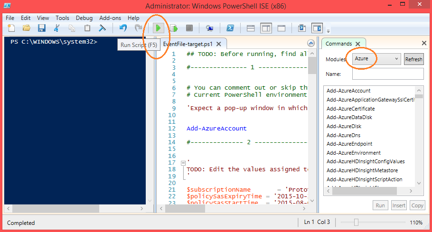The image size is (432, 232).
Task: Click into the Name input field
Action: tap(388, 74)
